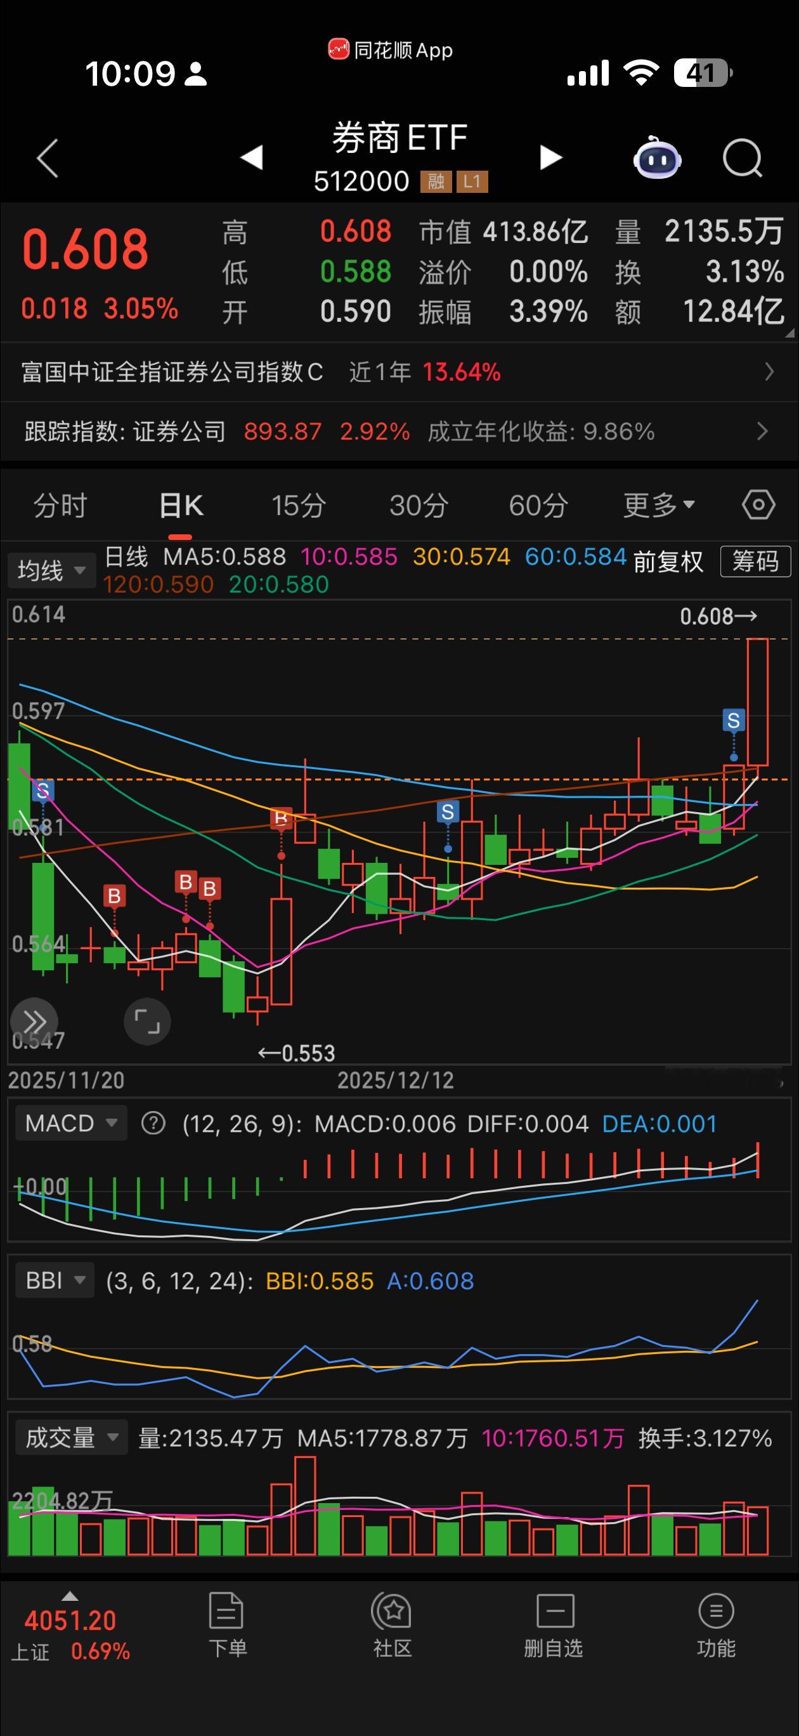Open 均线 indicator dropdown
799x1736 pixels.
(51, 571)
